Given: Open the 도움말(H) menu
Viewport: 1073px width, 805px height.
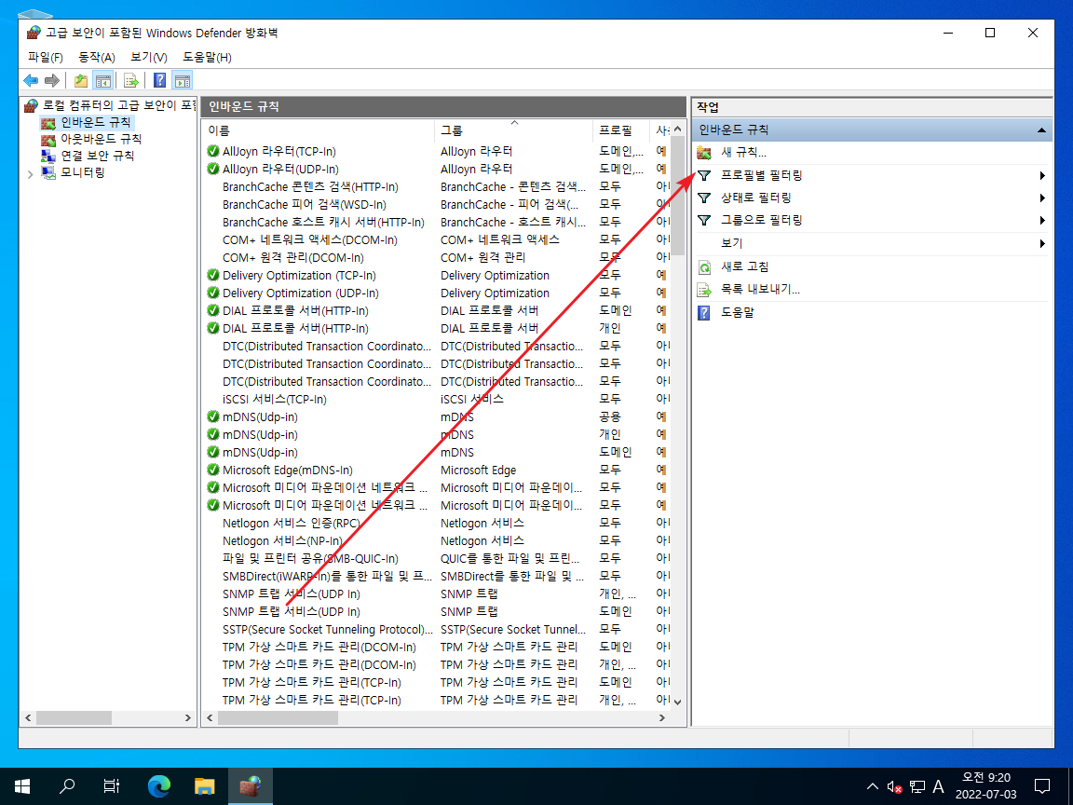Looking at the screenshot, I should pos(207,58).
